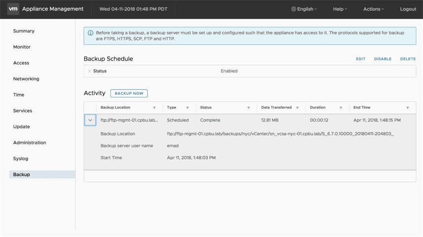423x237 pixels.
Task: Click Logout in the top bar
Action: click(x=408, y=9)
